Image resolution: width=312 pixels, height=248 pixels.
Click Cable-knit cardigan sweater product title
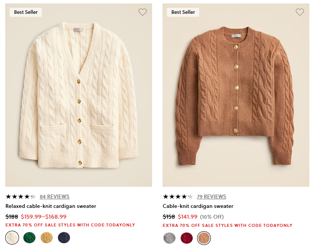pos(198,206)
